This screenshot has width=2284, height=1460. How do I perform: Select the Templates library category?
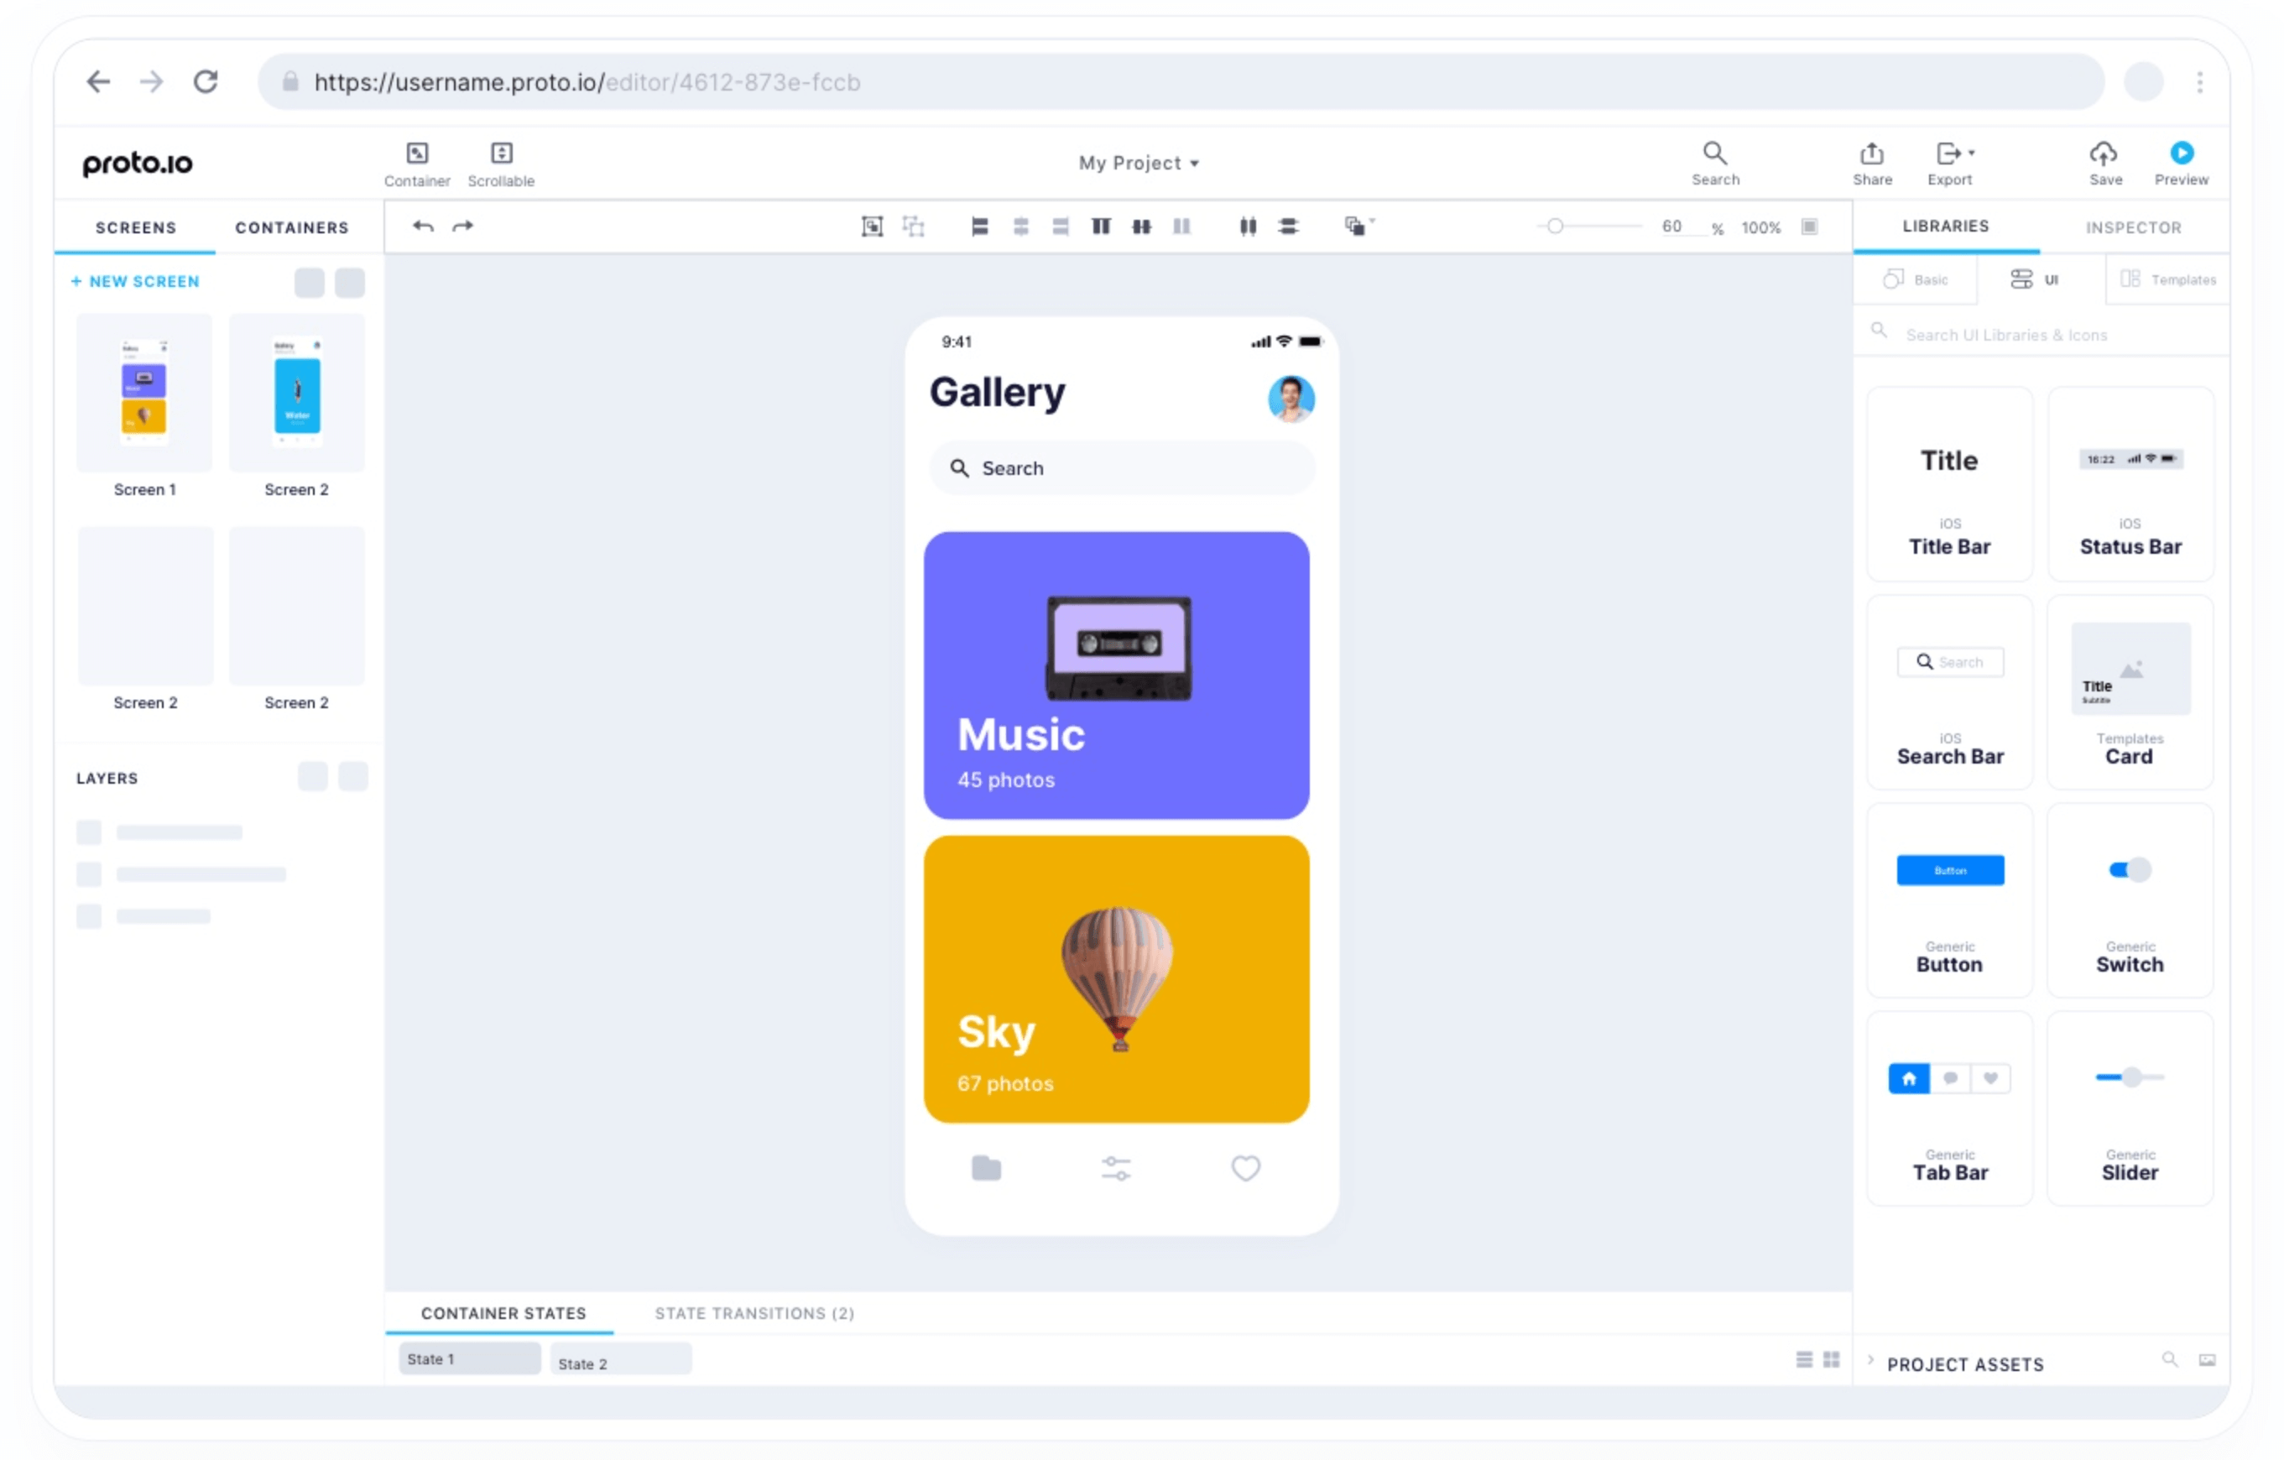click(x=2167, y=280)
